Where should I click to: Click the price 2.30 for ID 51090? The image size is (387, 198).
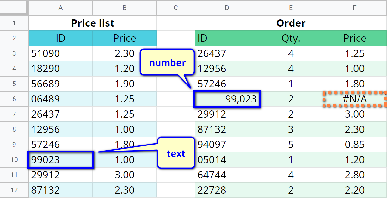(124, 53)
